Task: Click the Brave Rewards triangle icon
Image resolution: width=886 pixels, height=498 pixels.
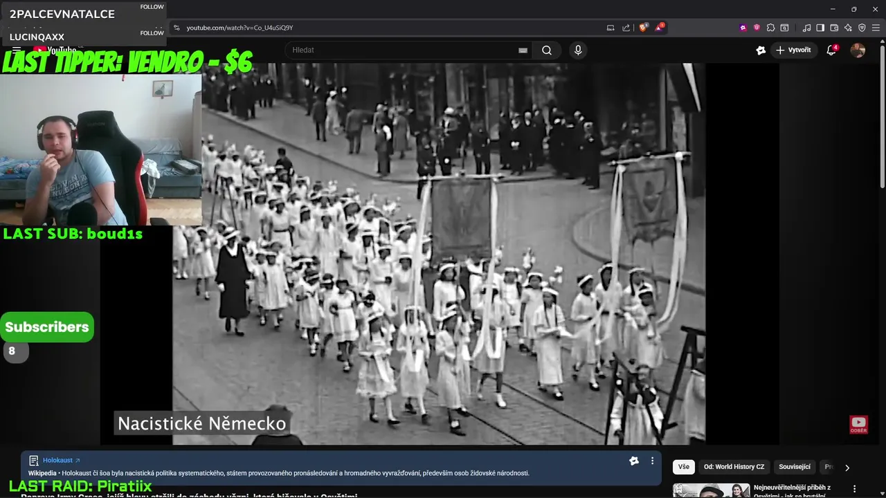Action: coord(659,28)
